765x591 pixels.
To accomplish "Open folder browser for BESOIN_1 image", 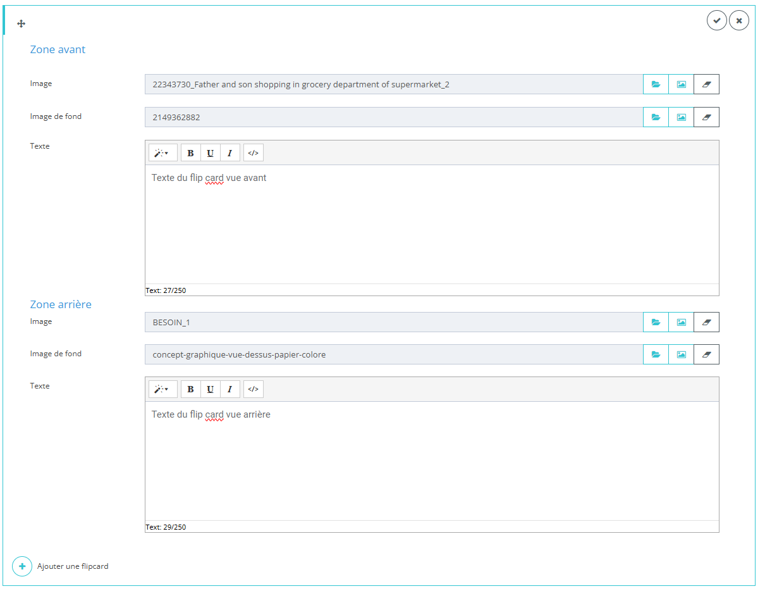I will [656, 322].
